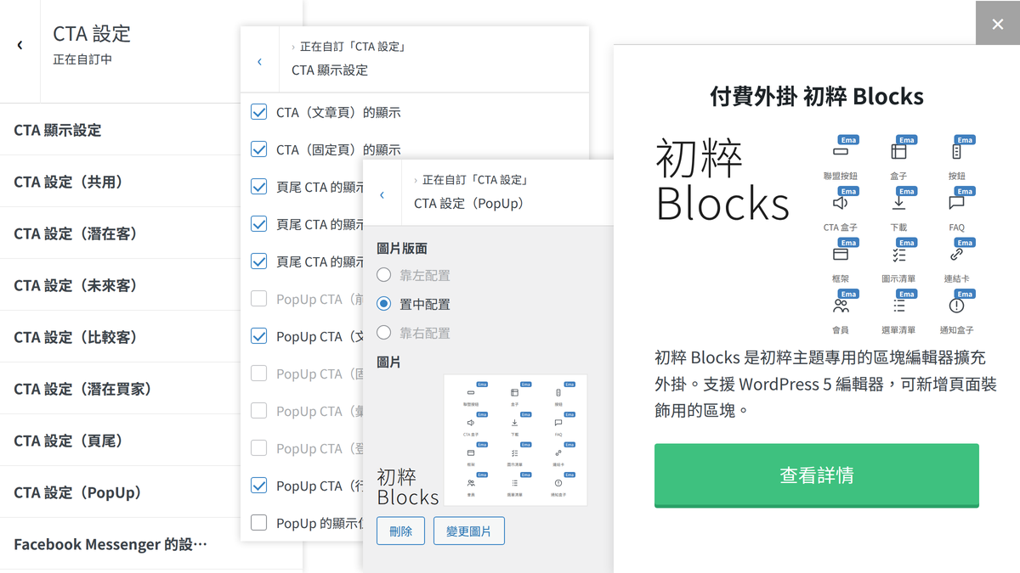
Task: Click the 變更圖片 button
Action: click(468, 531)
